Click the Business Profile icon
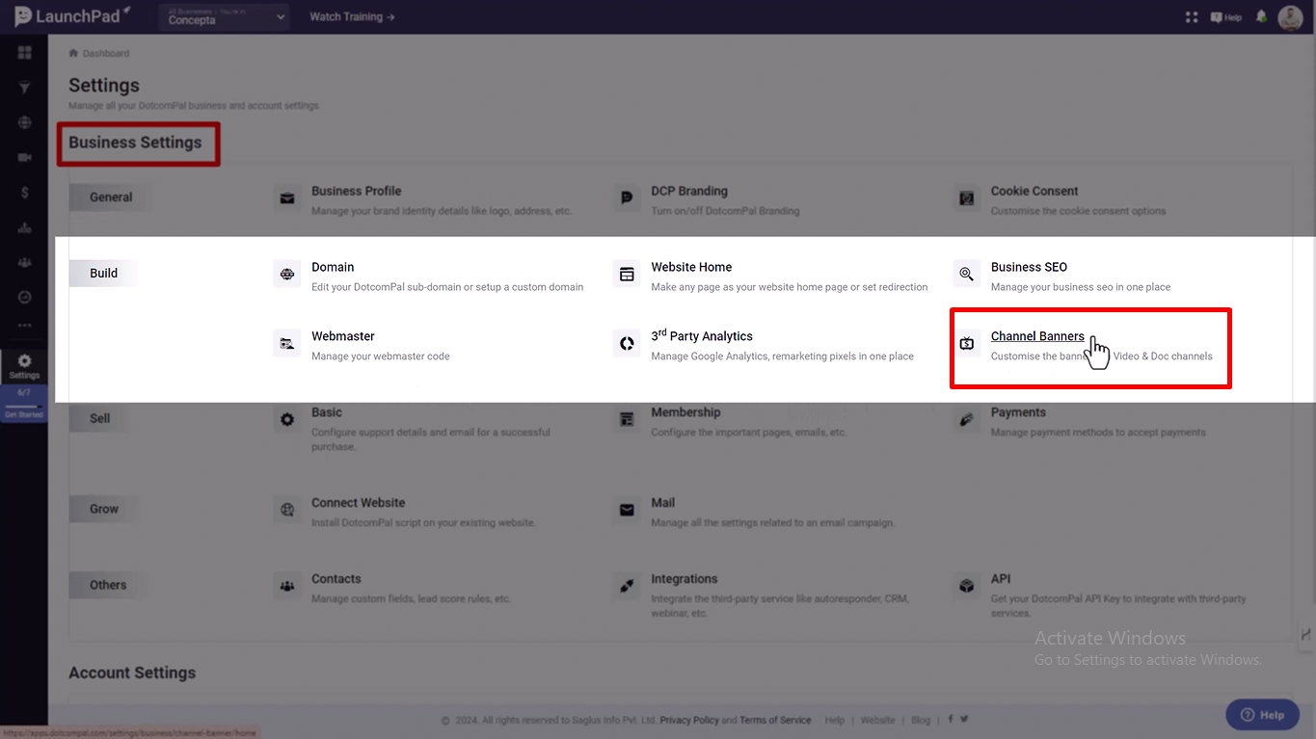Image resolution: width=1316 pixels, height=739 pixels. pyautogui.click(x=287, y=198)
